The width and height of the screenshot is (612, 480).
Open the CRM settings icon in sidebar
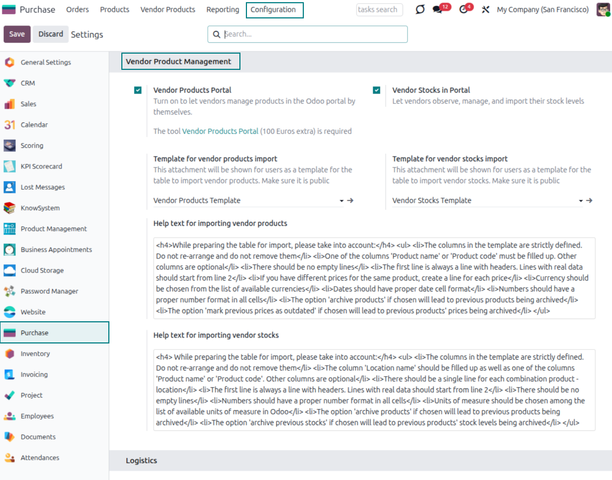pyautogui.click(x=10, y=83)
